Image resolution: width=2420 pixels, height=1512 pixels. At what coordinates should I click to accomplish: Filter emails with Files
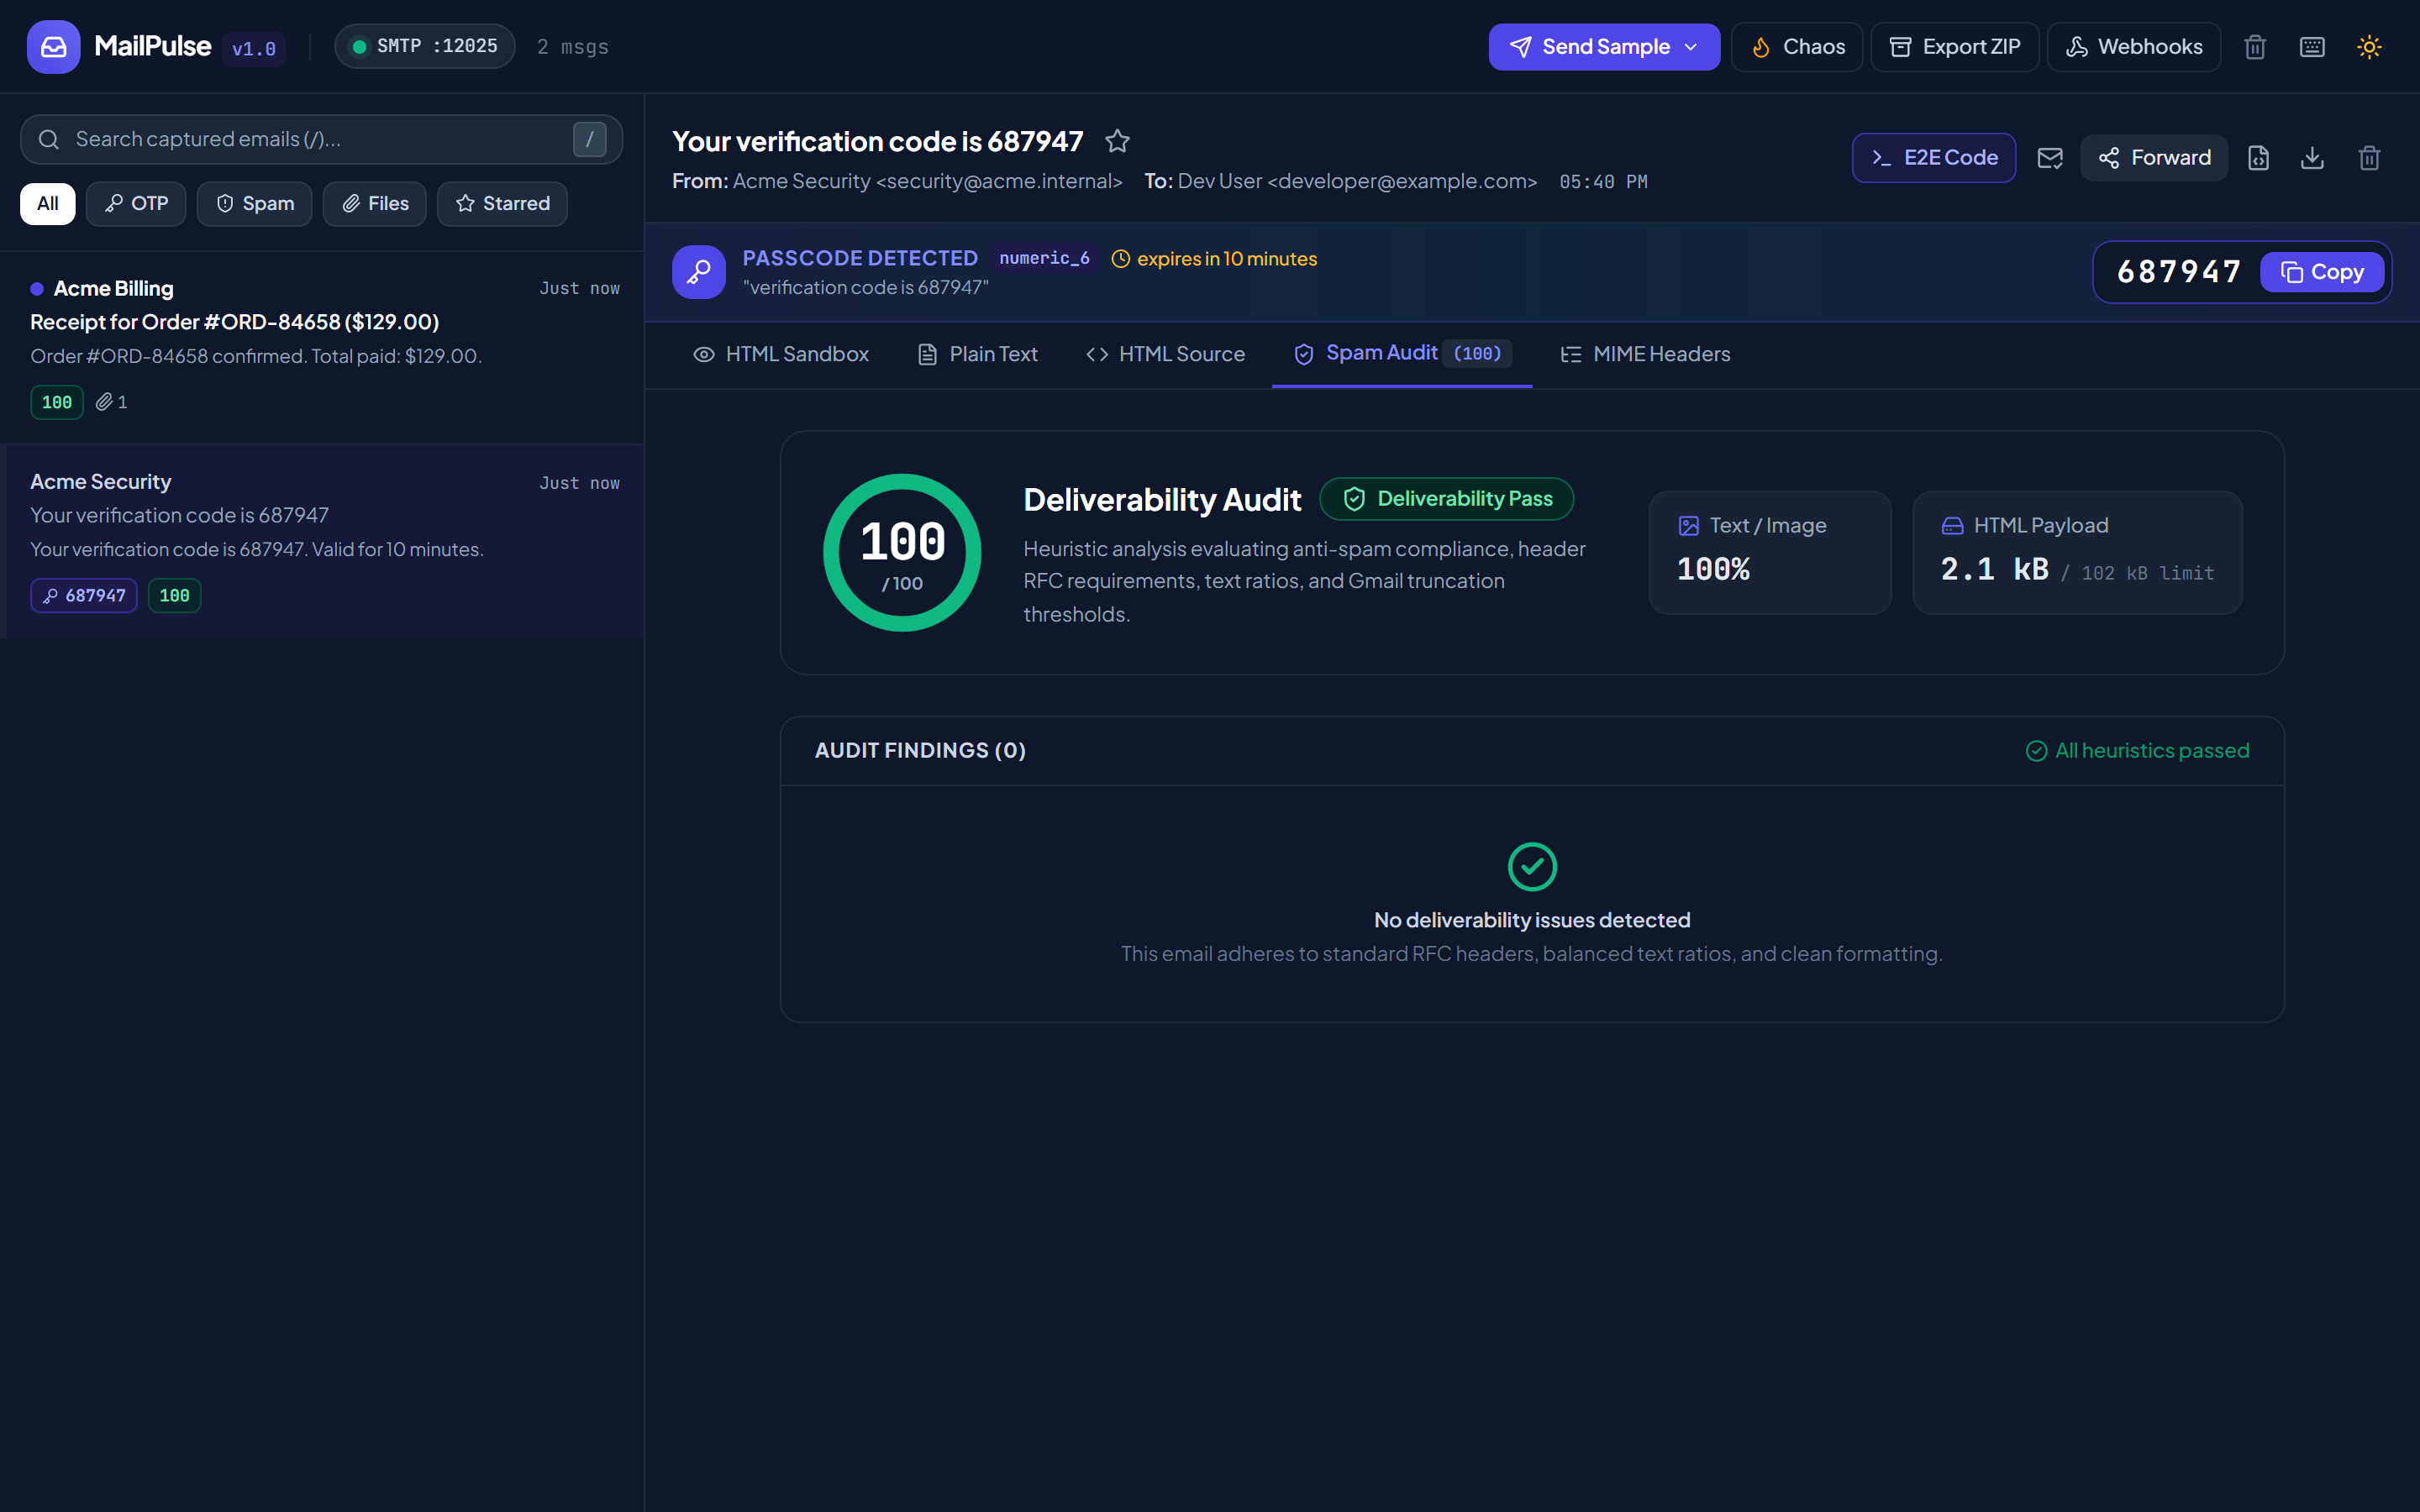(x=375, y=204)
